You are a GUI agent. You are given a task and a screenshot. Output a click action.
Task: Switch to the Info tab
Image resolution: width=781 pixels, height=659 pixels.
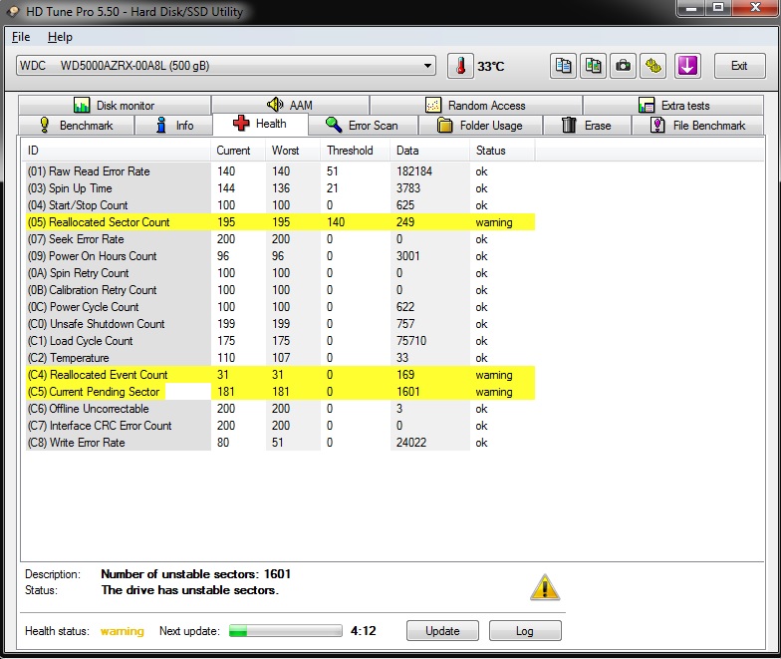(173, 126)
